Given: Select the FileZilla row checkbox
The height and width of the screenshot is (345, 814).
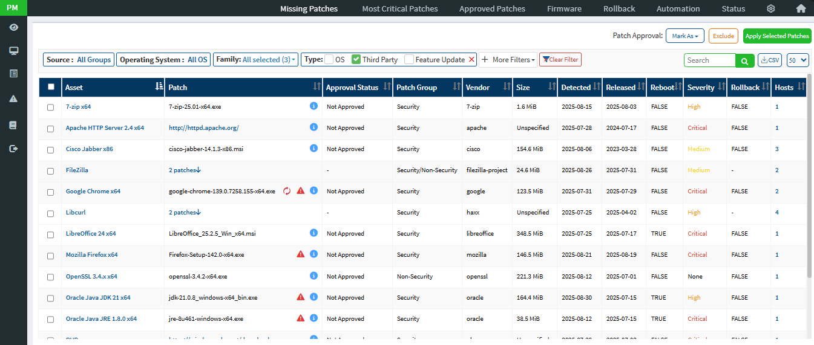Looking at the screenshot, I should point(51,170).
